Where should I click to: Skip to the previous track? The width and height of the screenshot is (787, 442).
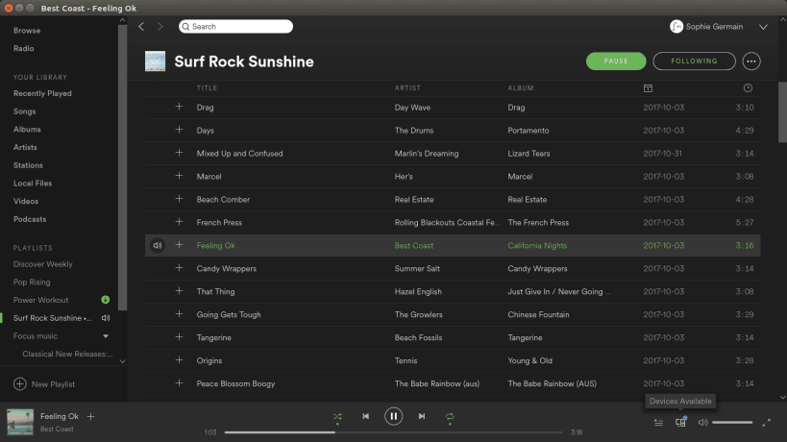[x=365, y=416]
